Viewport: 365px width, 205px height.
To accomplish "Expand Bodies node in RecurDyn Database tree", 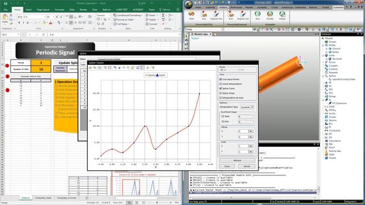I will [x=323, y=46].
